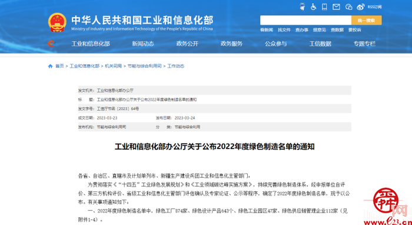The width and height of the screenshot is (412, 225).
Task: Open the 要投诉 quick link
Action: click(x=355, y=30)
